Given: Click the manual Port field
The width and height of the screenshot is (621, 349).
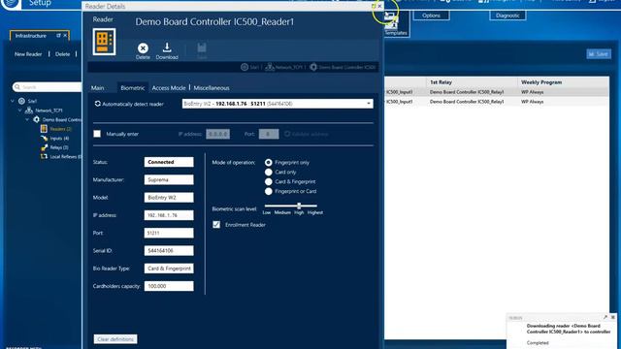Looking at the screenshot, I should click(269, 134).
